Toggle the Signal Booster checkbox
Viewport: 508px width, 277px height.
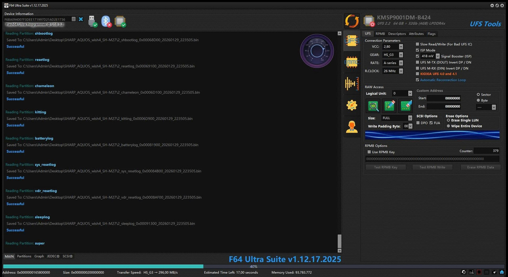(417, 56)
